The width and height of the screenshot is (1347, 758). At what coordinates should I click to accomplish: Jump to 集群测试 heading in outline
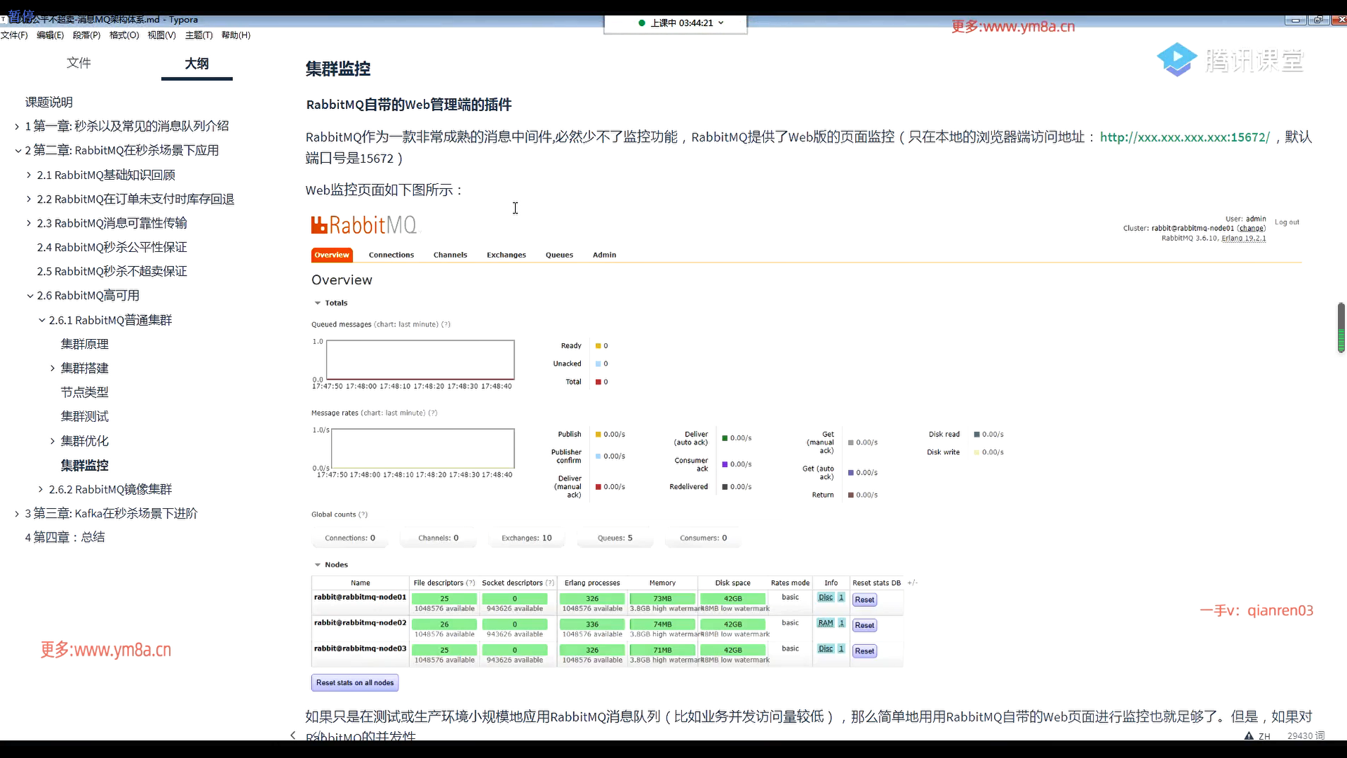84,417
